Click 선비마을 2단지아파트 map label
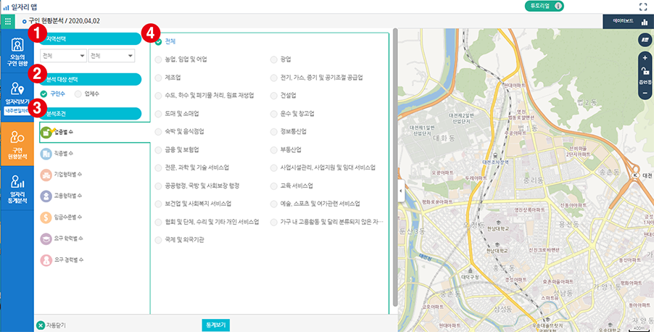 (x=578, y=151)
